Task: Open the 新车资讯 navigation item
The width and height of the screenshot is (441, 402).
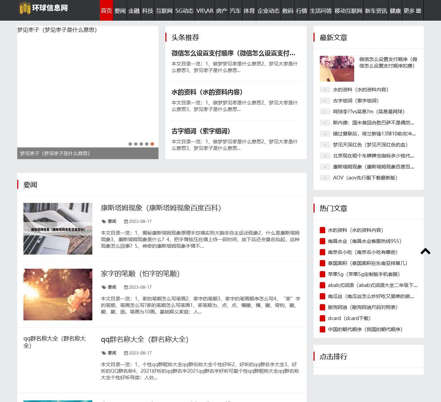Action: click(376, 10)
